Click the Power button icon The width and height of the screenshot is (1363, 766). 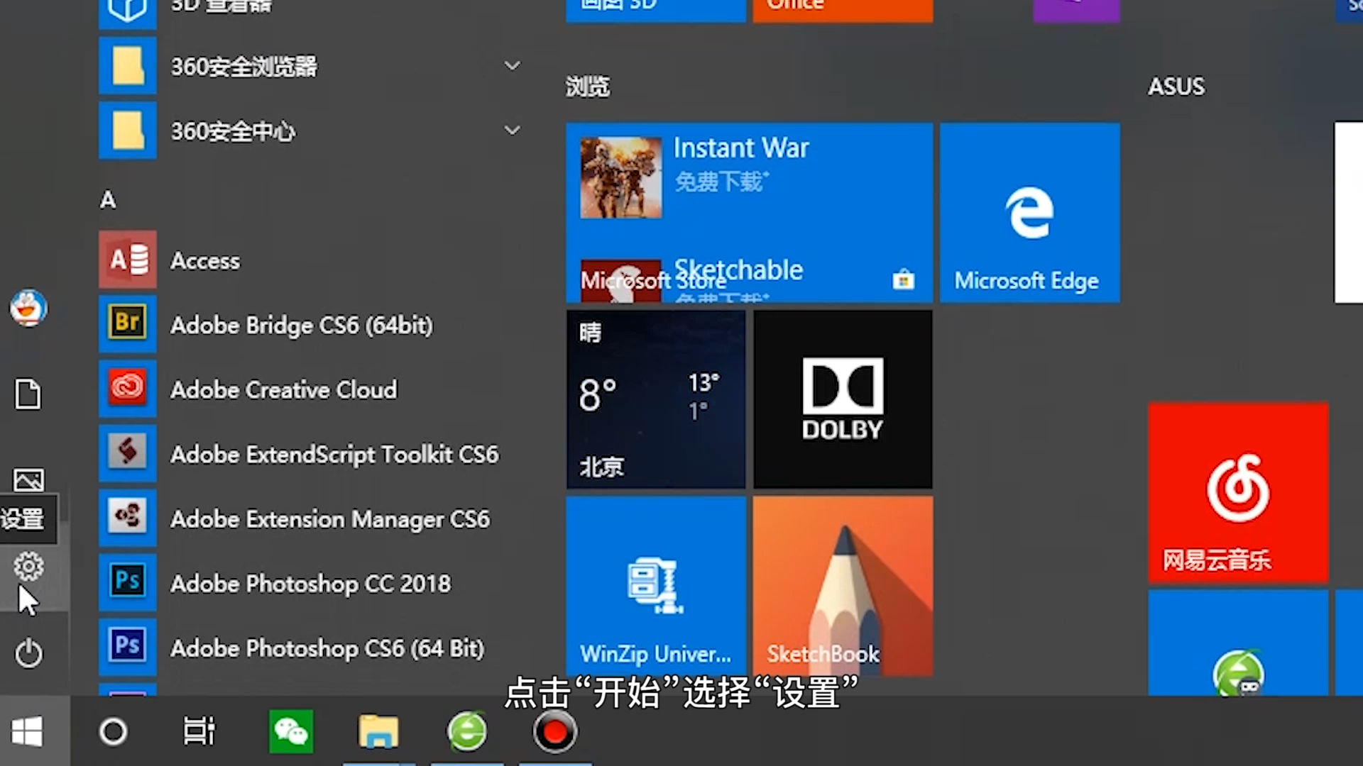coord(28,653)
